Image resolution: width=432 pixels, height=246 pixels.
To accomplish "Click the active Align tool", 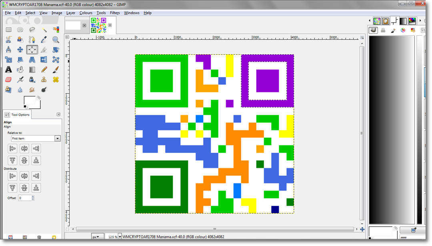I will tap(32, 50).
